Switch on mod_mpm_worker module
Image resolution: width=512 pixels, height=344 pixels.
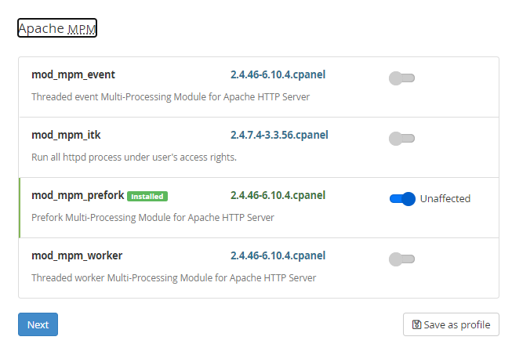pyautogui.click(x=401, y=259)
